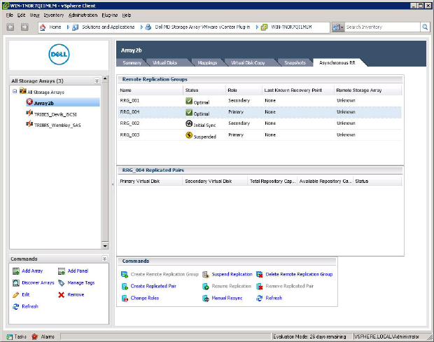The image size is (434, 342).
Task: Click the Change Roles link
Action: click(x=145, y=298)
